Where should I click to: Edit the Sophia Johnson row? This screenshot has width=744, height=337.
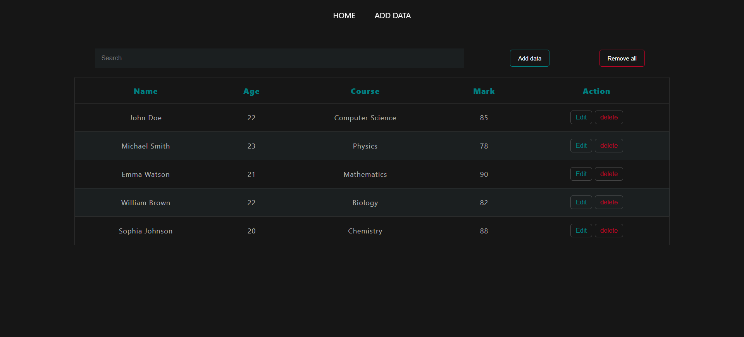coord(581,231)
